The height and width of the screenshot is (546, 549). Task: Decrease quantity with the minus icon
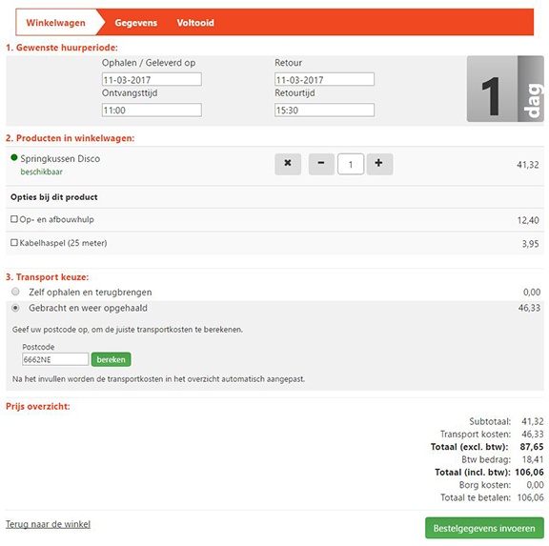(321, 164)
